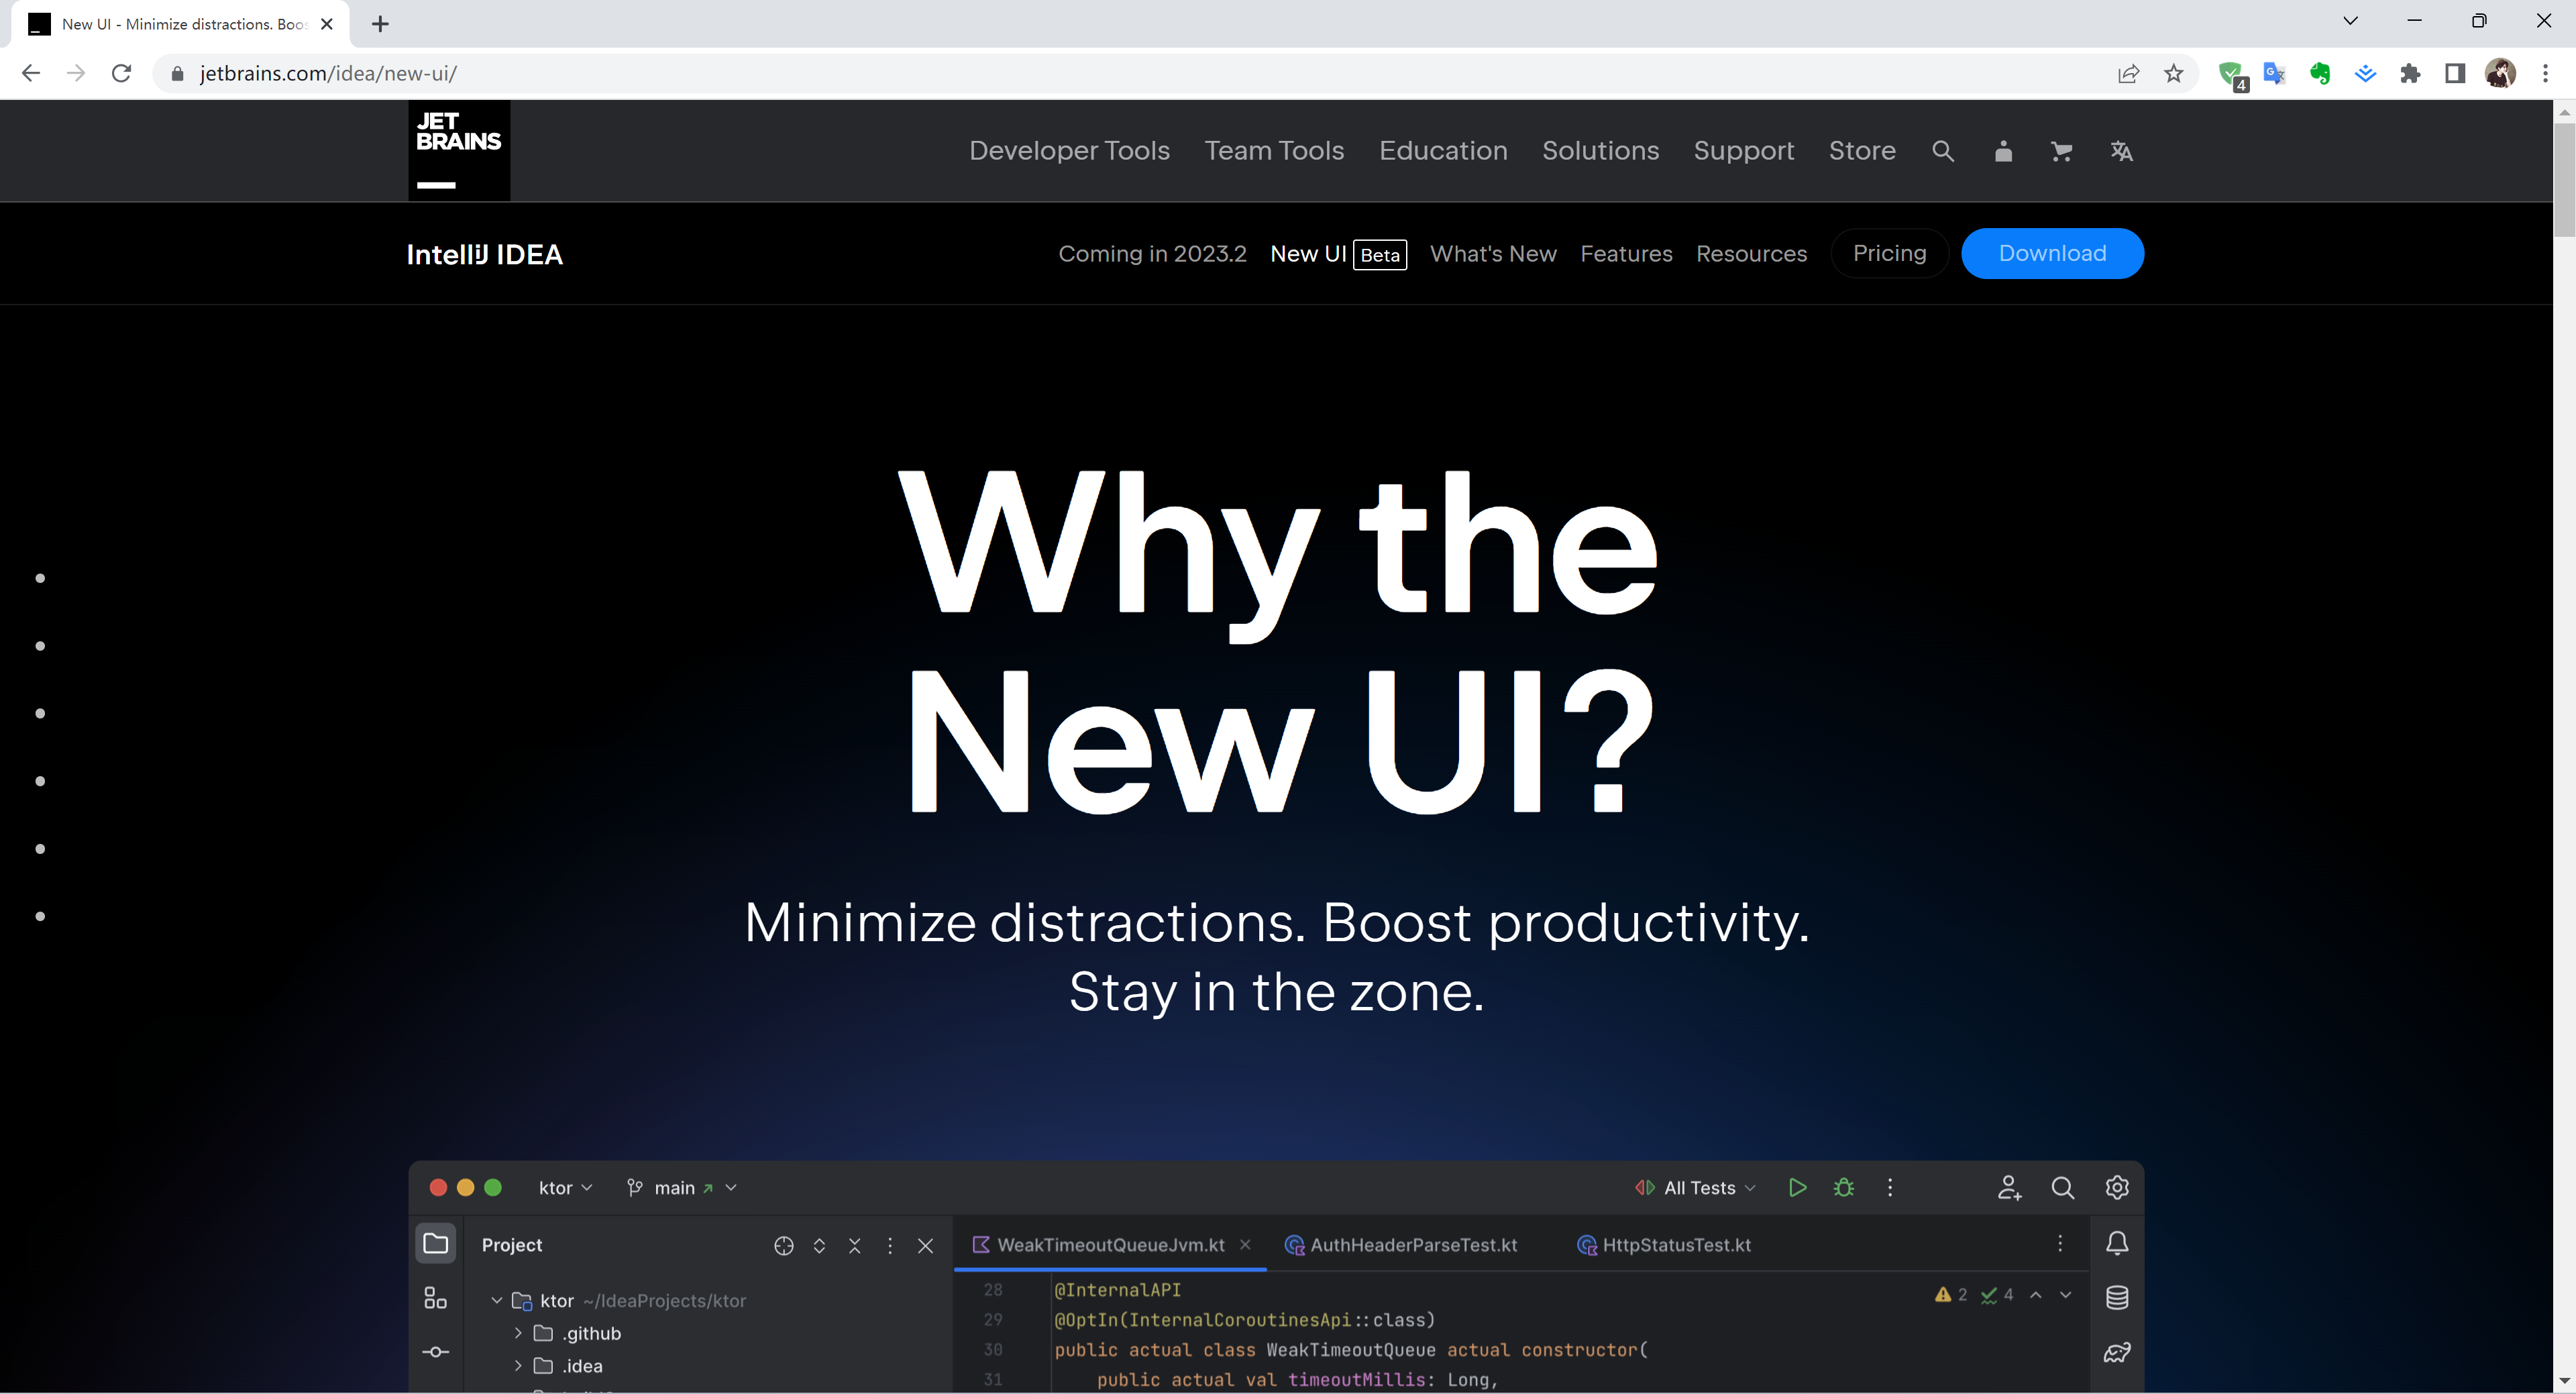Open the language selector icon

[2121, 151]
